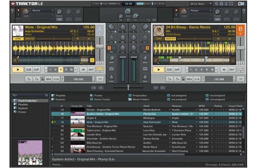Toggle headphone cue on left channel

(x=111, y=69)
